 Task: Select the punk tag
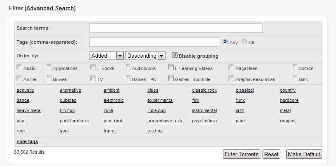pyautogui.click(x=241, y=121)
